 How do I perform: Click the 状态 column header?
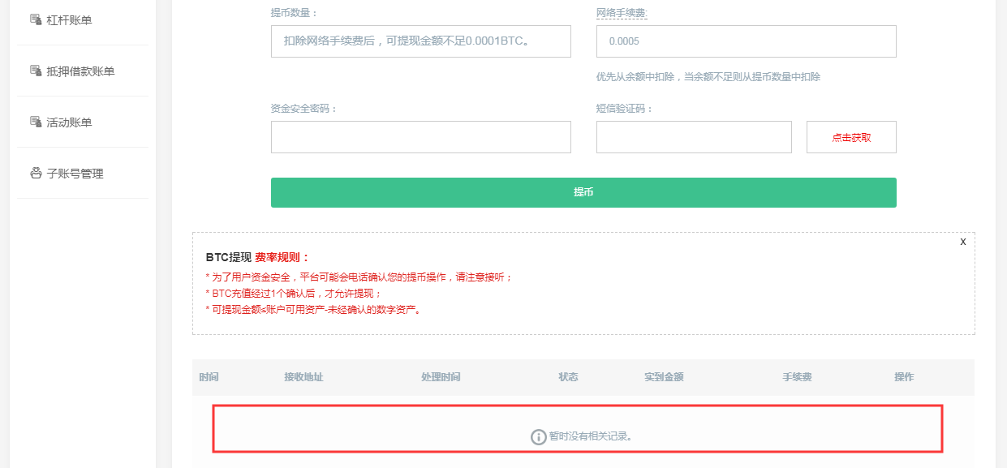pos(568,377)
